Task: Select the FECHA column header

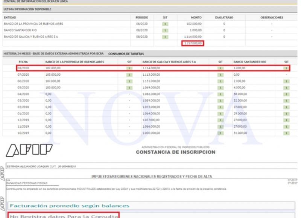Action: [x=23, y=62]
